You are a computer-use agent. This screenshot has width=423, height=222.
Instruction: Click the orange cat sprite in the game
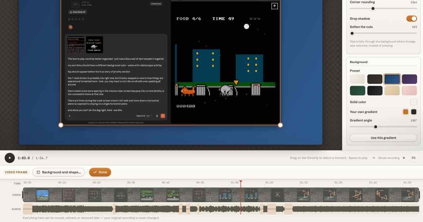point(188,91)
